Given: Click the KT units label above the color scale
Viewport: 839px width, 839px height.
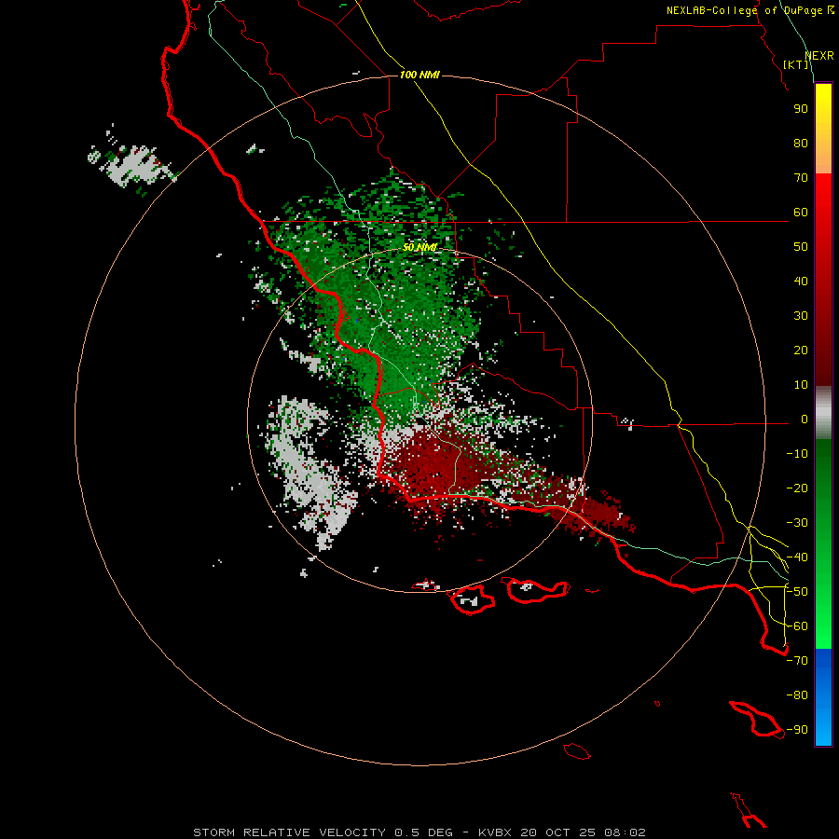Looking at the screenshot, I should click(796, 64).
